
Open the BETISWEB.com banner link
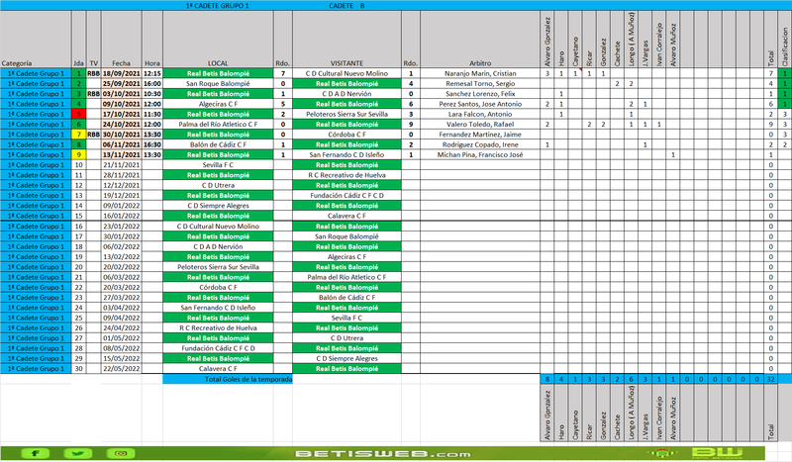coord(382,453)
